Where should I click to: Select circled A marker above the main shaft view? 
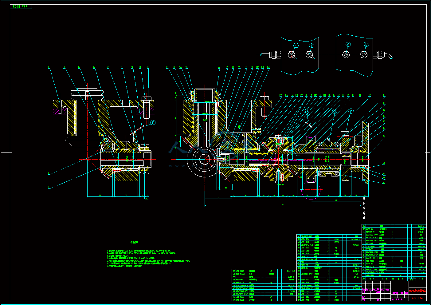[x=308, y=111]
